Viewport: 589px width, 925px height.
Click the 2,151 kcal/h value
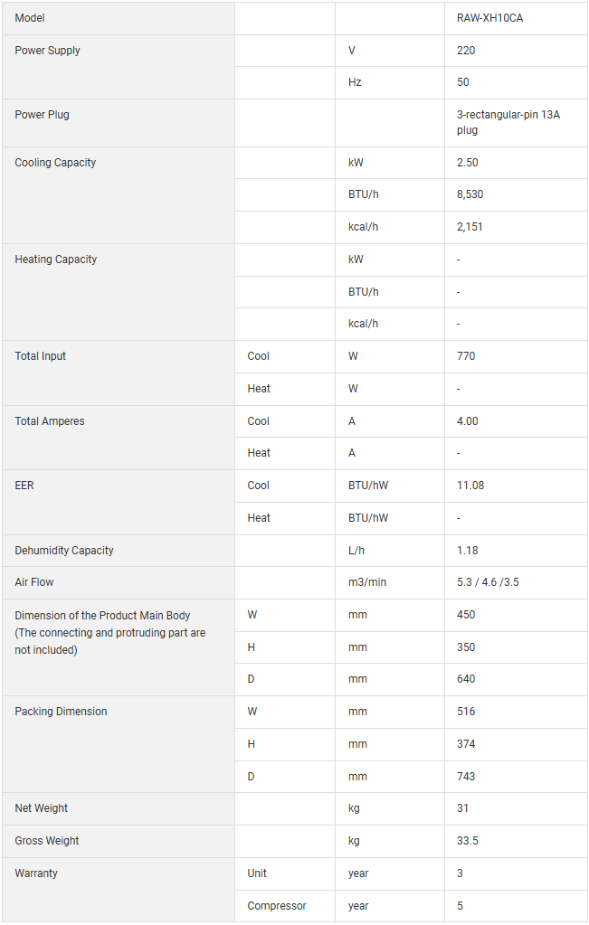coord(470,227)
